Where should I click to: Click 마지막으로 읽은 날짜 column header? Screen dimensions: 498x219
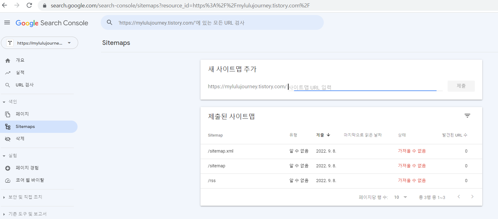tap(363, 135)
